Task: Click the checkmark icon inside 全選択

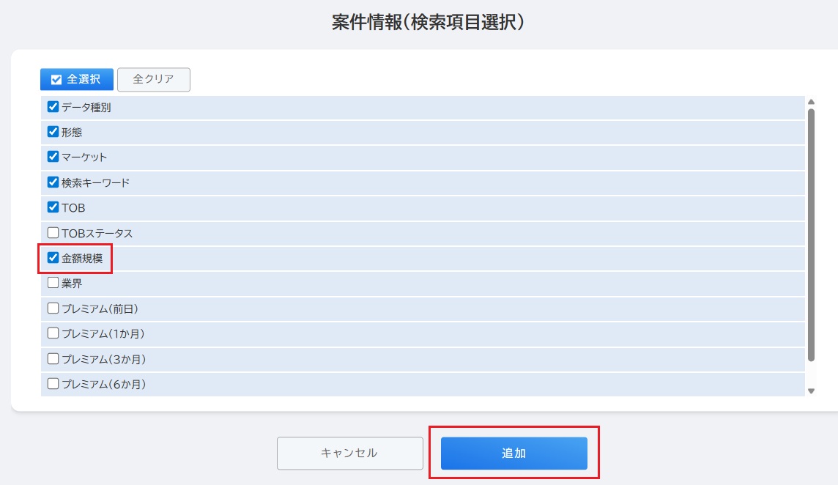Action: [56, 80]
